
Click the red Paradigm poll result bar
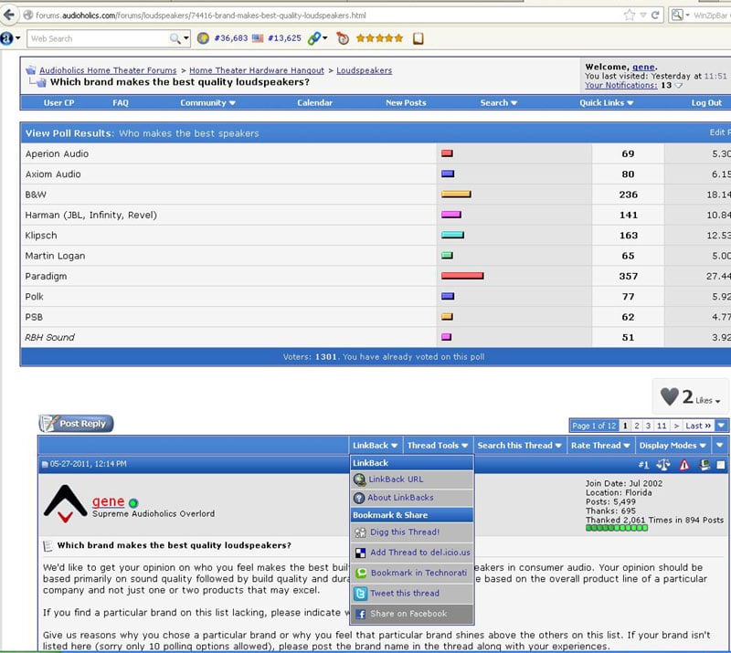(461, 276)
